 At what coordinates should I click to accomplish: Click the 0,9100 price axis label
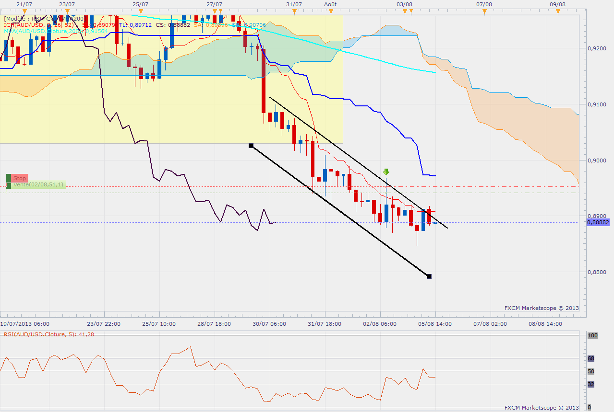point(596,104)
